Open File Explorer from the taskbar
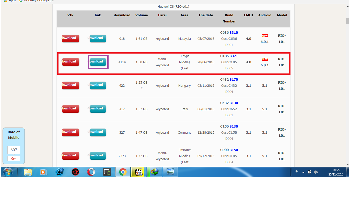Viewport: 349px width, 201px height. coord(28,172)
